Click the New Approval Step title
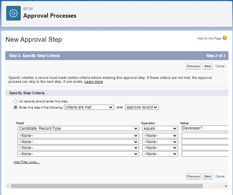The width and height of the screenshot is (233, 195). tap(34, 39)
